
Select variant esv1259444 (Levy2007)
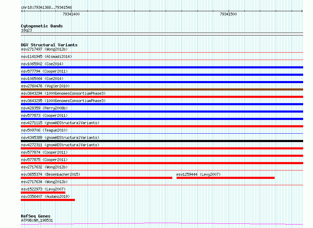pos(198,174)
